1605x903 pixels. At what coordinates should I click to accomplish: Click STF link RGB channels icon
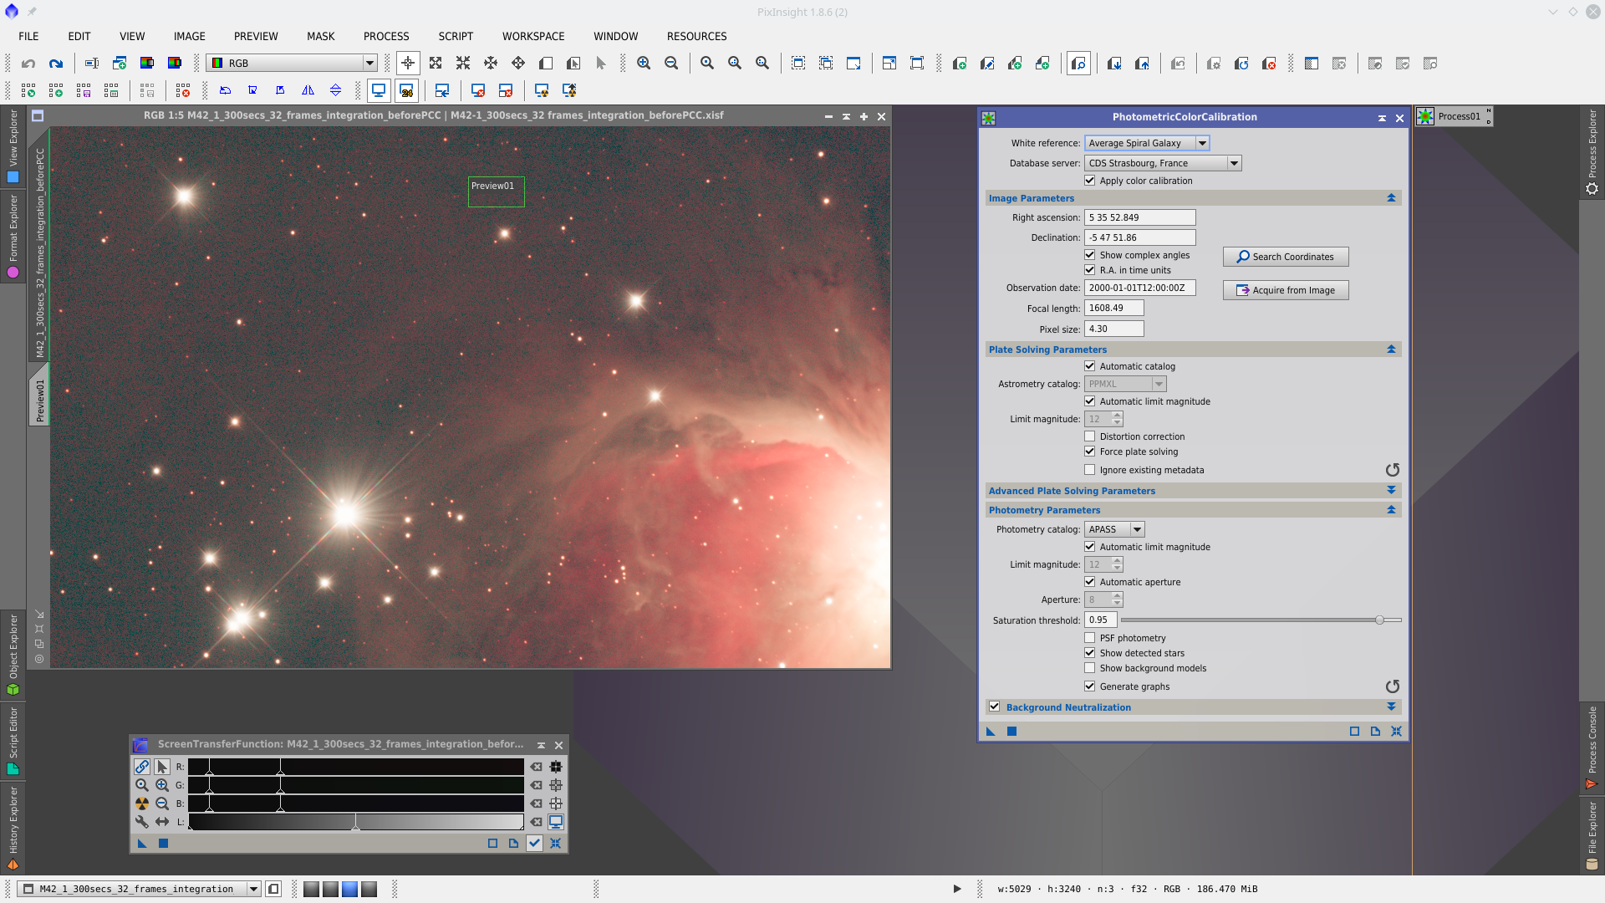(x=142, y=767)
